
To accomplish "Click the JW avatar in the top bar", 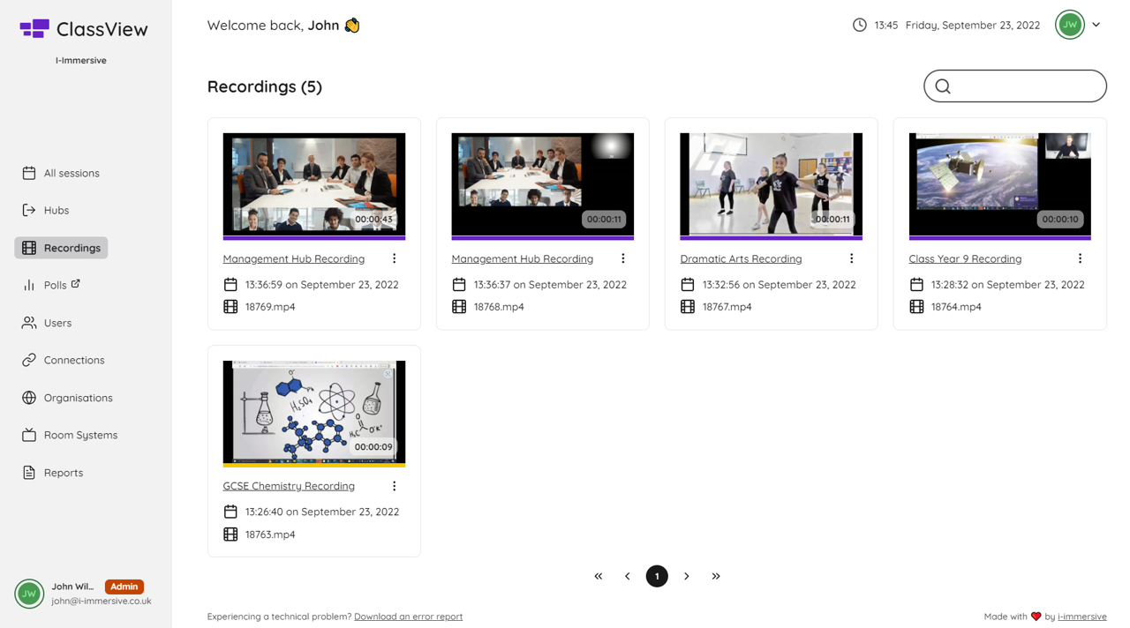I will click(x=1069, y=25).
